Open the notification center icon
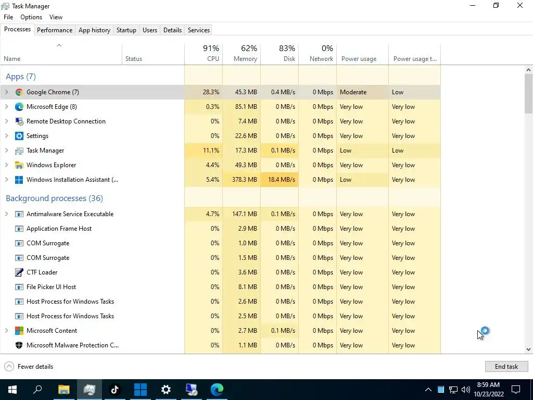Image resolution: width=533 pixels, height=400 pixels. [516, 390]
